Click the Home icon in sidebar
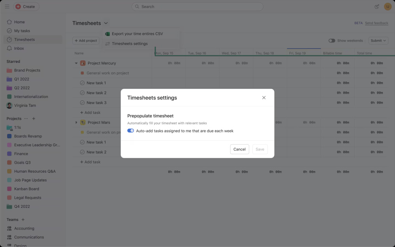Screen dimensions: 395x247 coord(9,22)
